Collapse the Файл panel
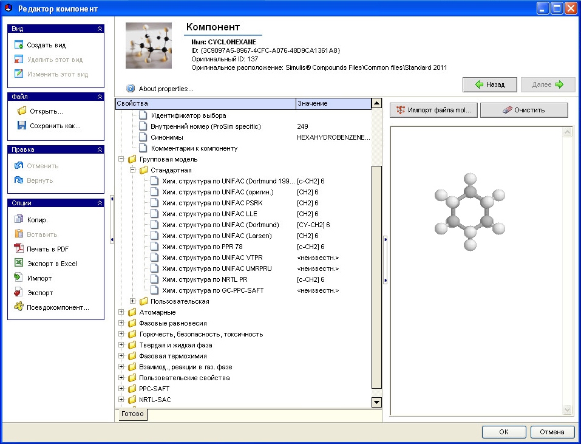 pyautogui.click(x=100, y=97)
